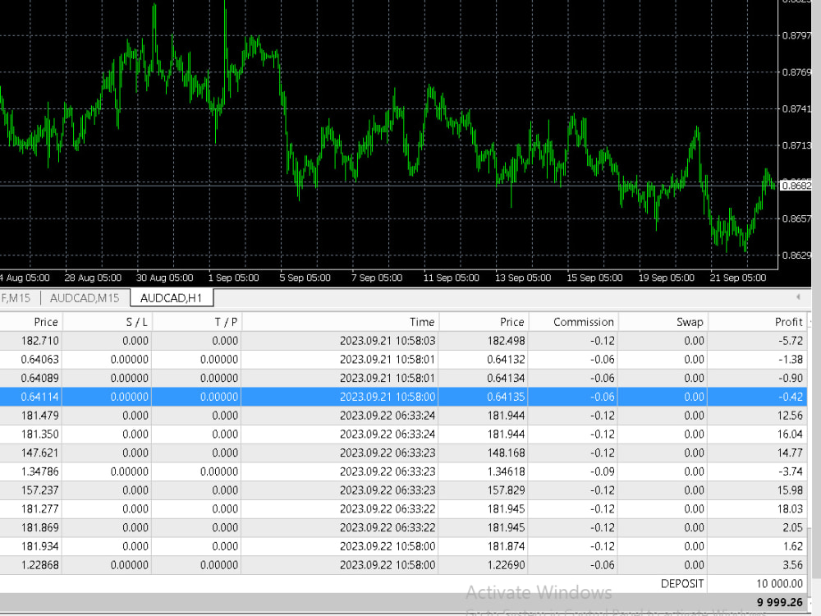Click the close time 2023.09.21 10:58:03
This screenshot has width=821, height=616.
tap(388, 341)
